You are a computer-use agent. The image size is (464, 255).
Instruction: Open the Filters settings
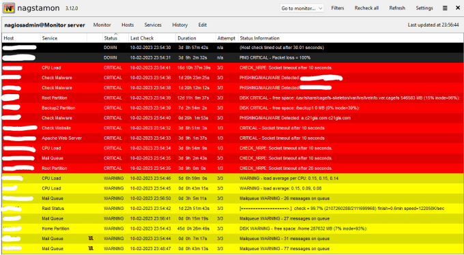pos(337,8)
